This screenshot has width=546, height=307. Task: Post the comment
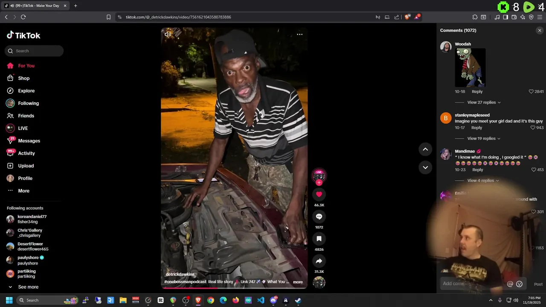pos(538,284)
